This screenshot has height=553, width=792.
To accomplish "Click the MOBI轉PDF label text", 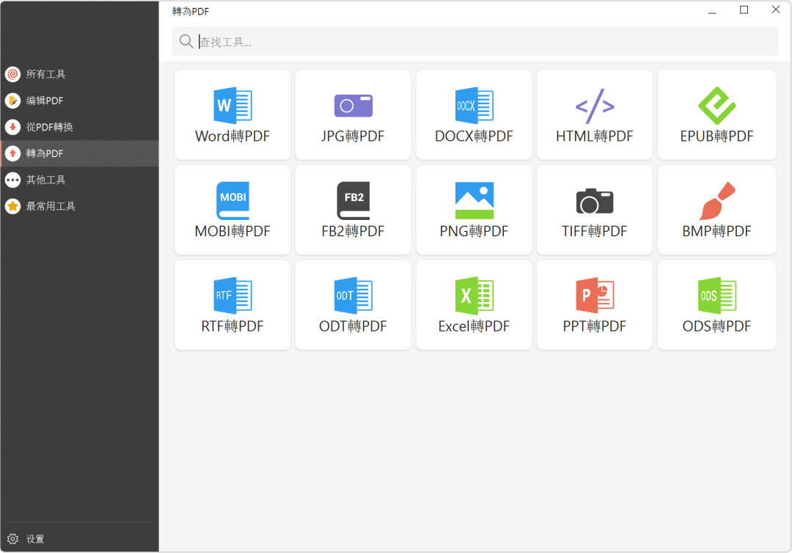I will [232, 231].
